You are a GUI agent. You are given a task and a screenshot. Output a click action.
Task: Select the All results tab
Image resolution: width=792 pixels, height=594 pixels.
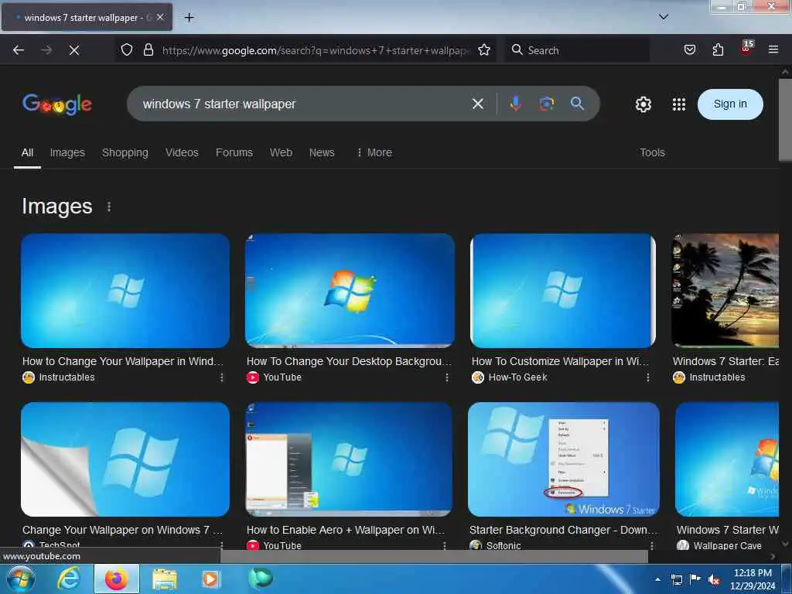pos(27,152)
